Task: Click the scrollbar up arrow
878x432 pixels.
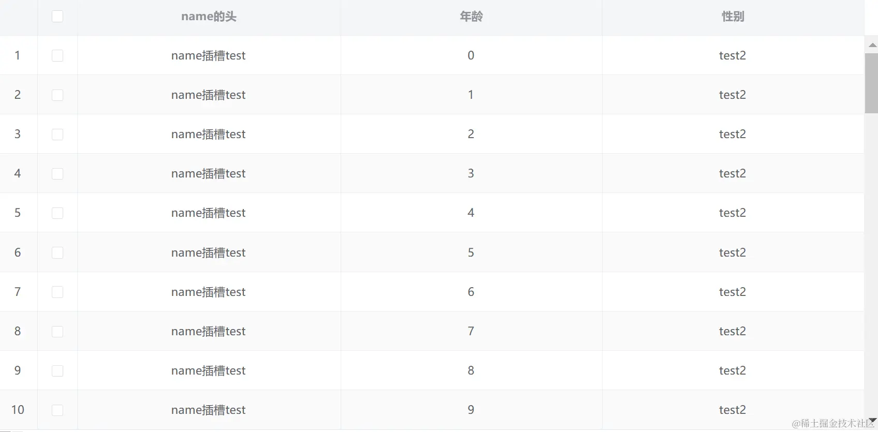Action: [872, 45]
